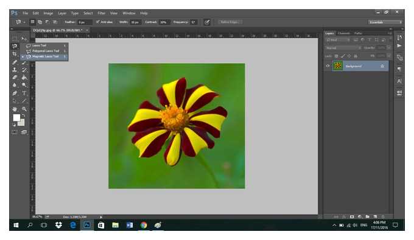The height and width of the screenshot is (240, 414).
Task: Open the Filter menu
Action: point(102,13)
